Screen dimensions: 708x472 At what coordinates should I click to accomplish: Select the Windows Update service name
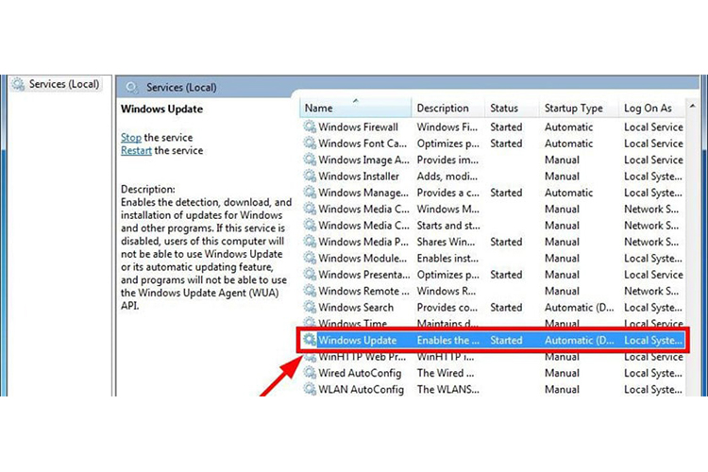(x=357, y=340)
